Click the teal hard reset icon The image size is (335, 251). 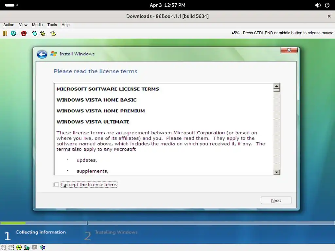tap(13, 33)
